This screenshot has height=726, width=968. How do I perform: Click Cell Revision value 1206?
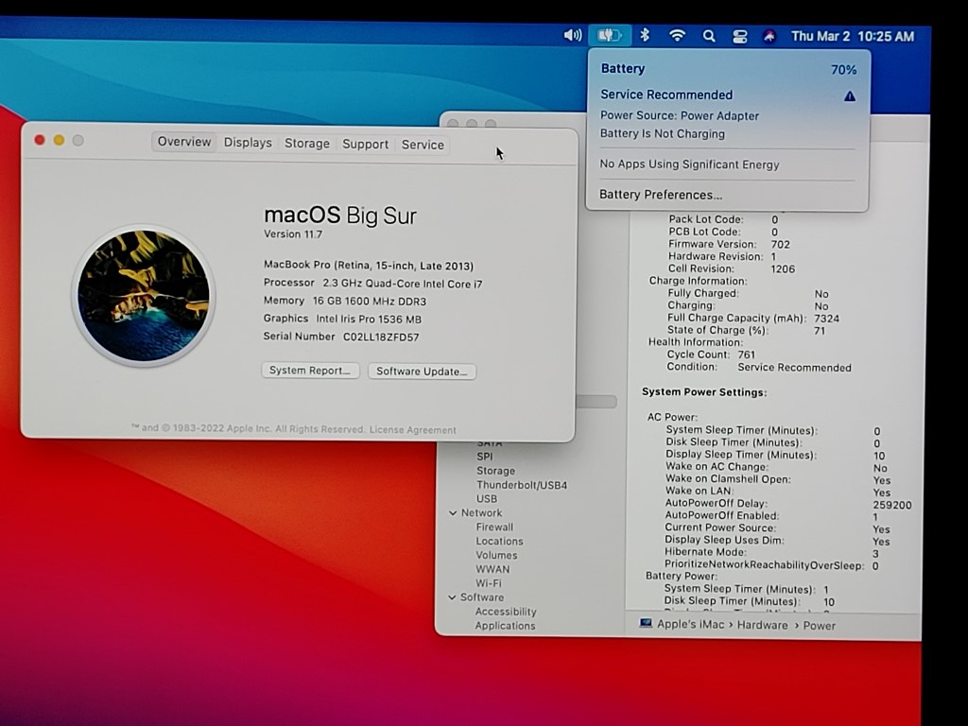(783, 269)
